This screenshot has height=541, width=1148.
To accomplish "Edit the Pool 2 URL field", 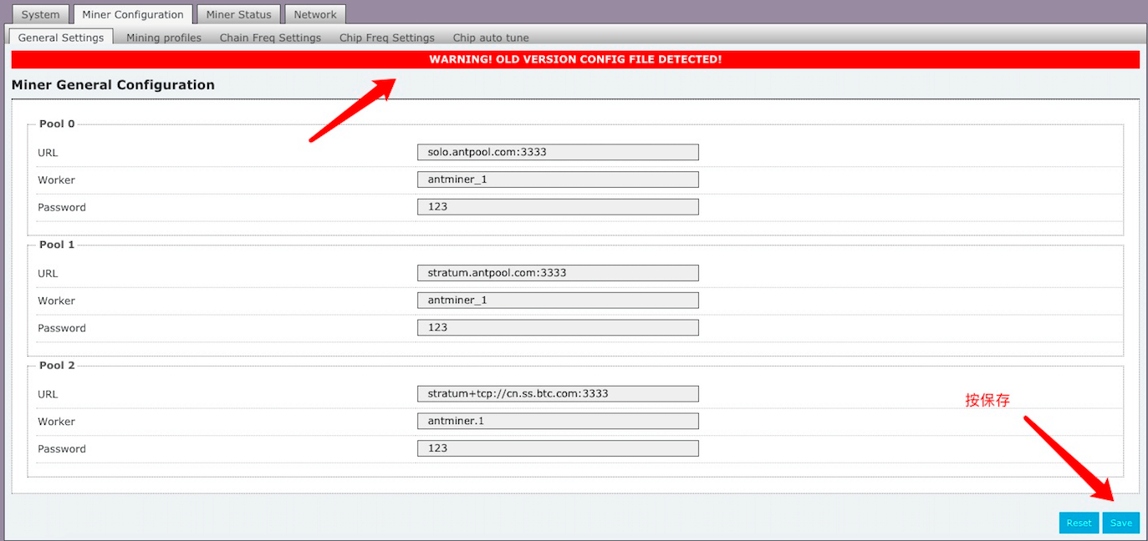I will (x=558, y=393).
